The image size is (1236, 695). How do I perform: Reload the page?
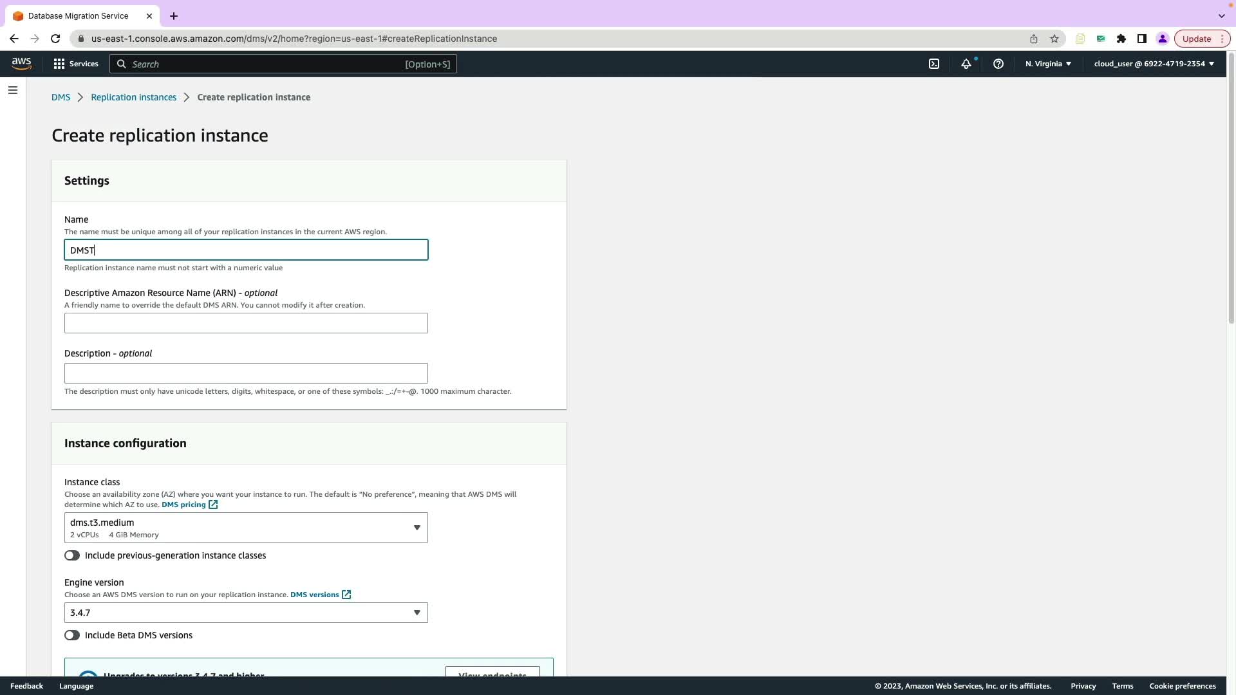(55, 39)
